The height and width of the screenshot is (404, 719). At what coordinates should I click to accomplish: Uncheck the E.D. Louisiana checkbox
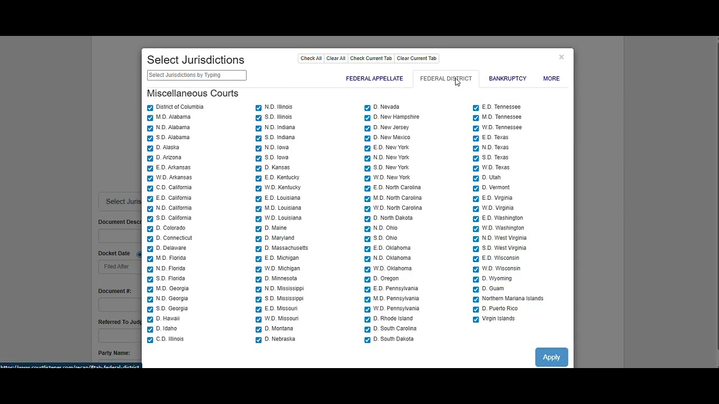coord(258,199)
